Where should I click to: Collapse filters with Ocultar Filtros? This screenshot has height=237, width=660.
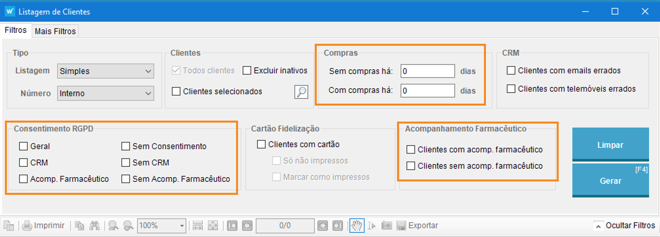click(x=625, y=226)
